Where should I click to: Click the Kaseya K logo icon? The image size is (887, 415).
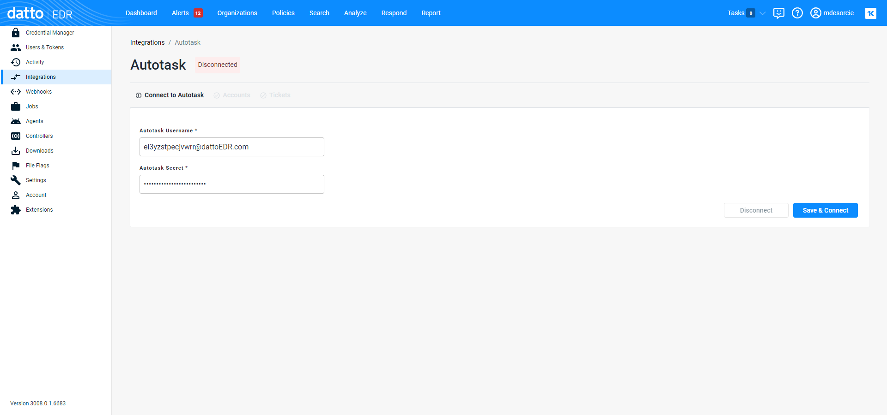tap(871, 13)
